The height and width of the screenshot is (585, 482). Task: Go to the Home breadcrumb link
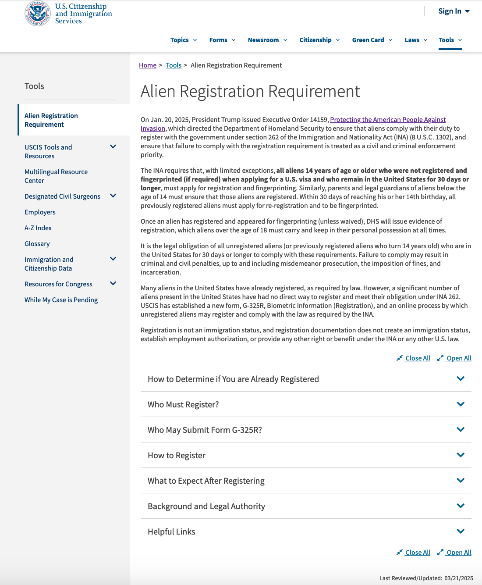148,65
